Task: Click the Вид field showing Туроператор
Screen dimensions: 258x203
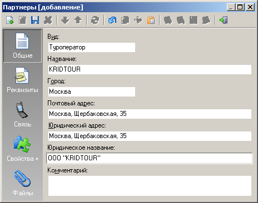Action: coord(92,47)
